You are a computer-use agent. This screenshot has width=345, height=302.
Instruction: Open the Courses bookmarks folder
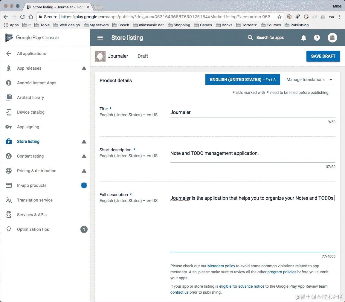tap(271, 25)
